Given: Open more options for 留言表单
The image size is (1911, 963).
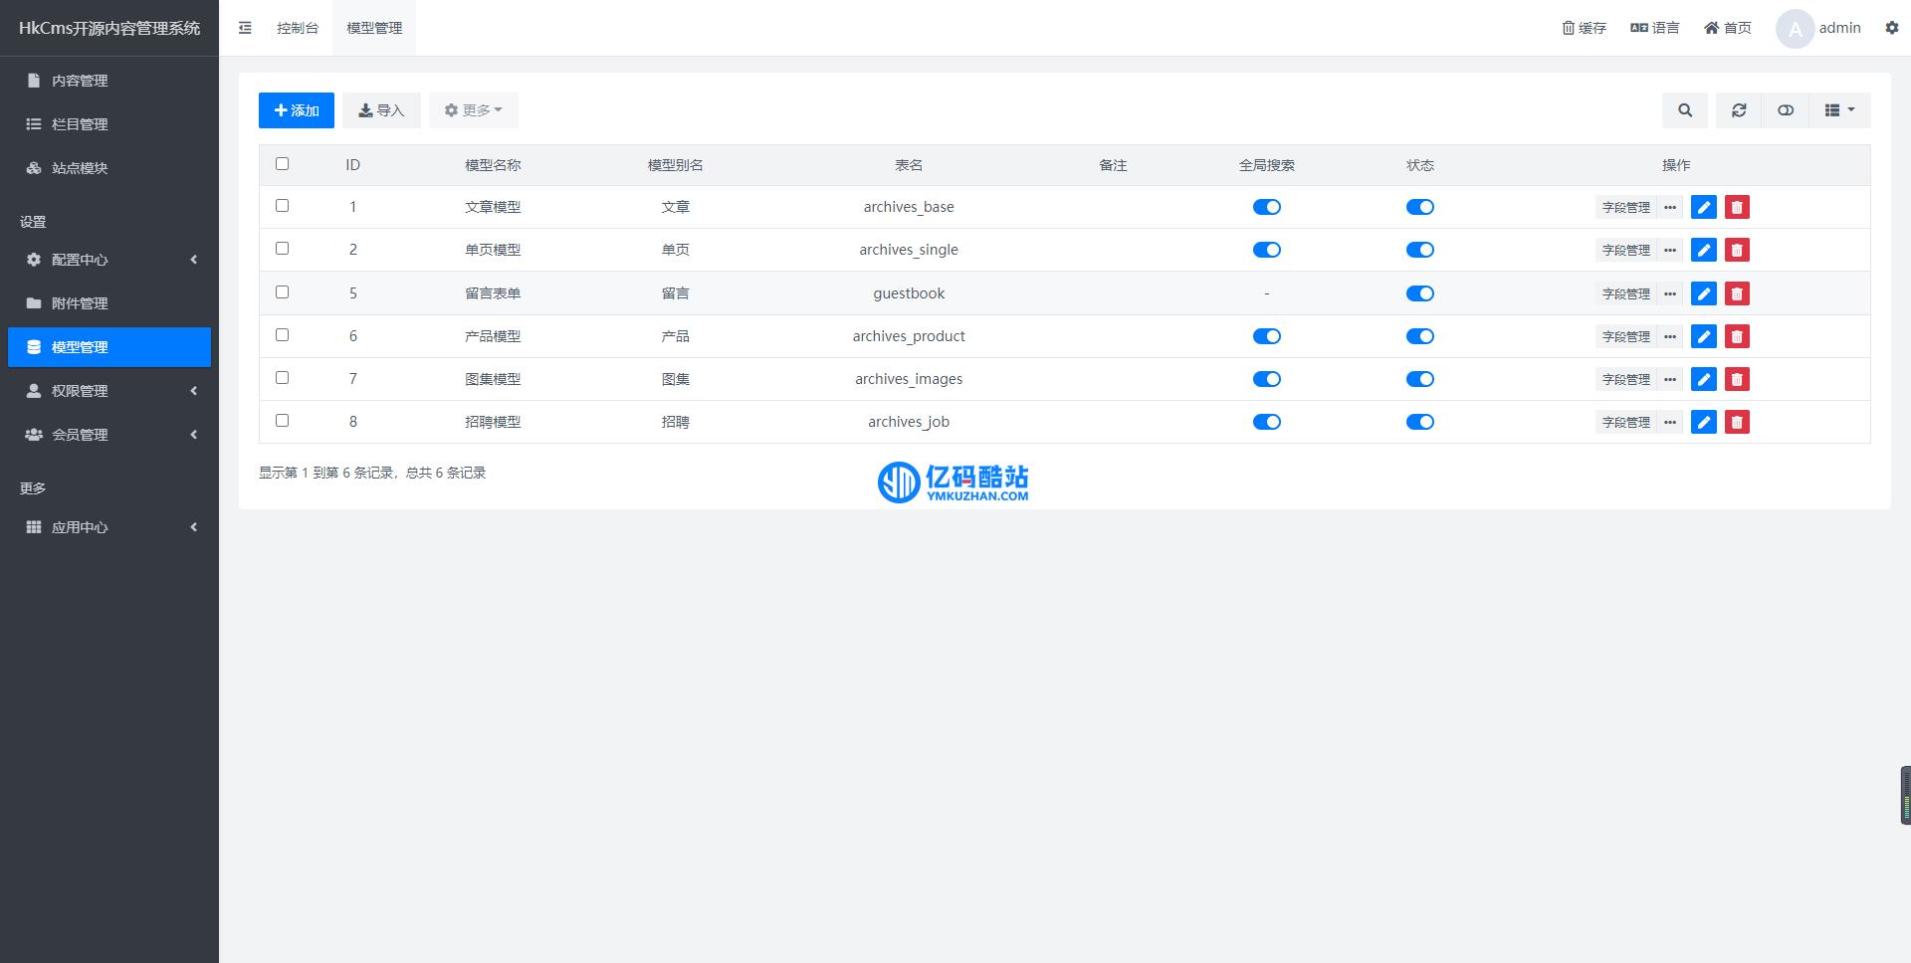Looking at the screenshot, I should (1670, 293).
